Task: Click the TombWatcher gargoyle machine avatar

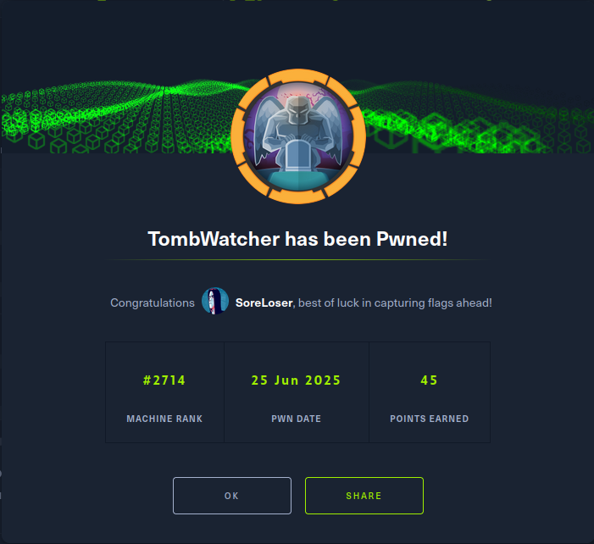Action: tap(297, 136)
